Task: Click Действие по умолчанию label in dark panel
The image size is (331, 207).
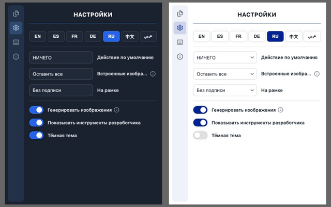Action: [x=125, y=57]
